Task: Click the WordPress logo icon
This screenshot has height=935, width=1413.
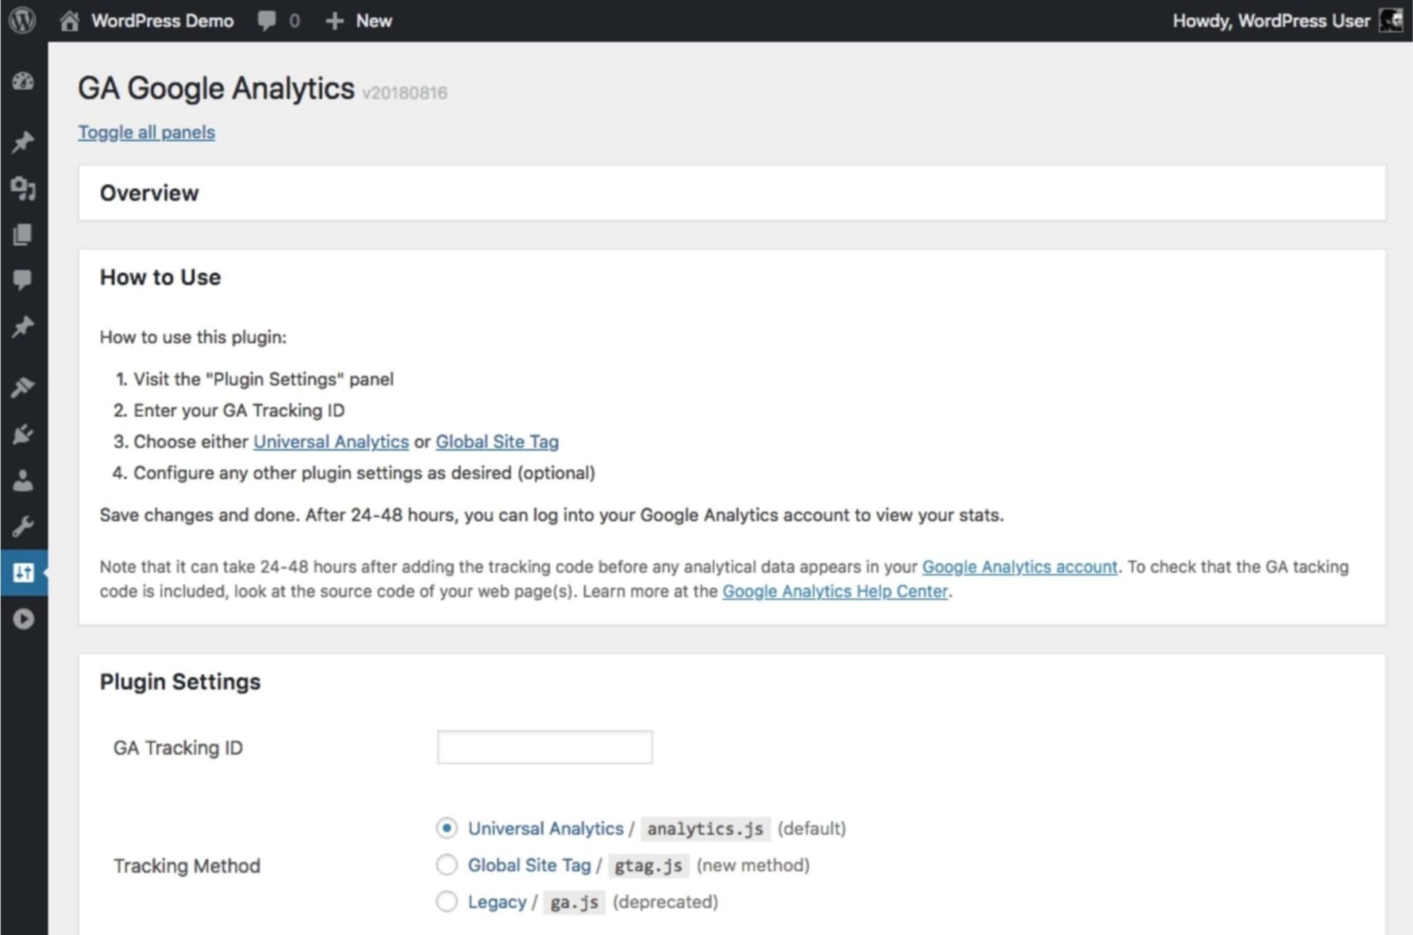Action: 23,20
